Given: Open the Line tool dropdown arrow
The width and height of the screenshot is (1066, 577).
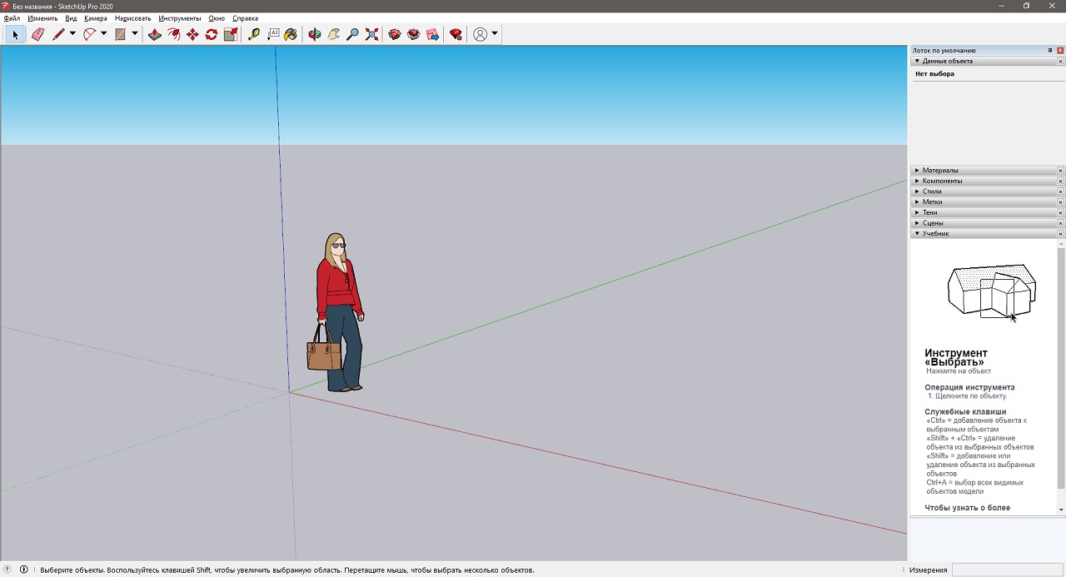Looking at the screenshot, I should [x=72, y=34].
